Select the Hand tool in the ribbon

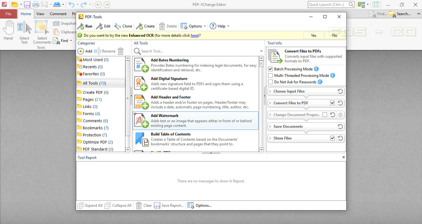[x=8, y=31]
